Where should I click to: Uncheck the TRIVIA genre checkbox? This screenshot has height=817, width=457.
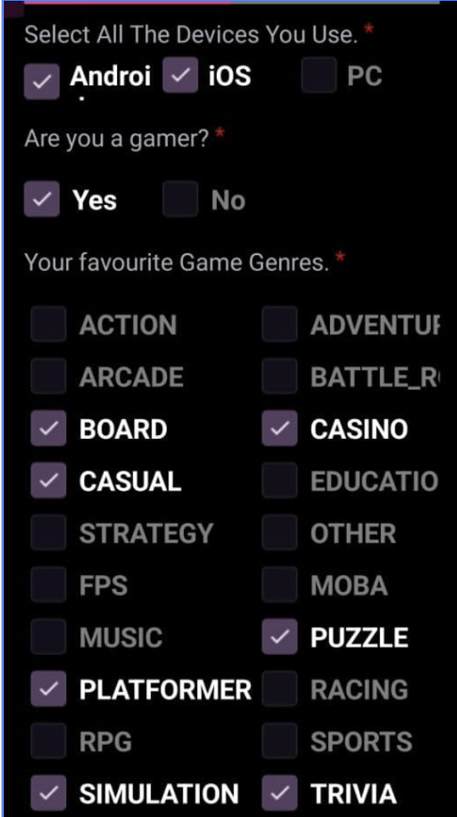click(x=279, y=793)
